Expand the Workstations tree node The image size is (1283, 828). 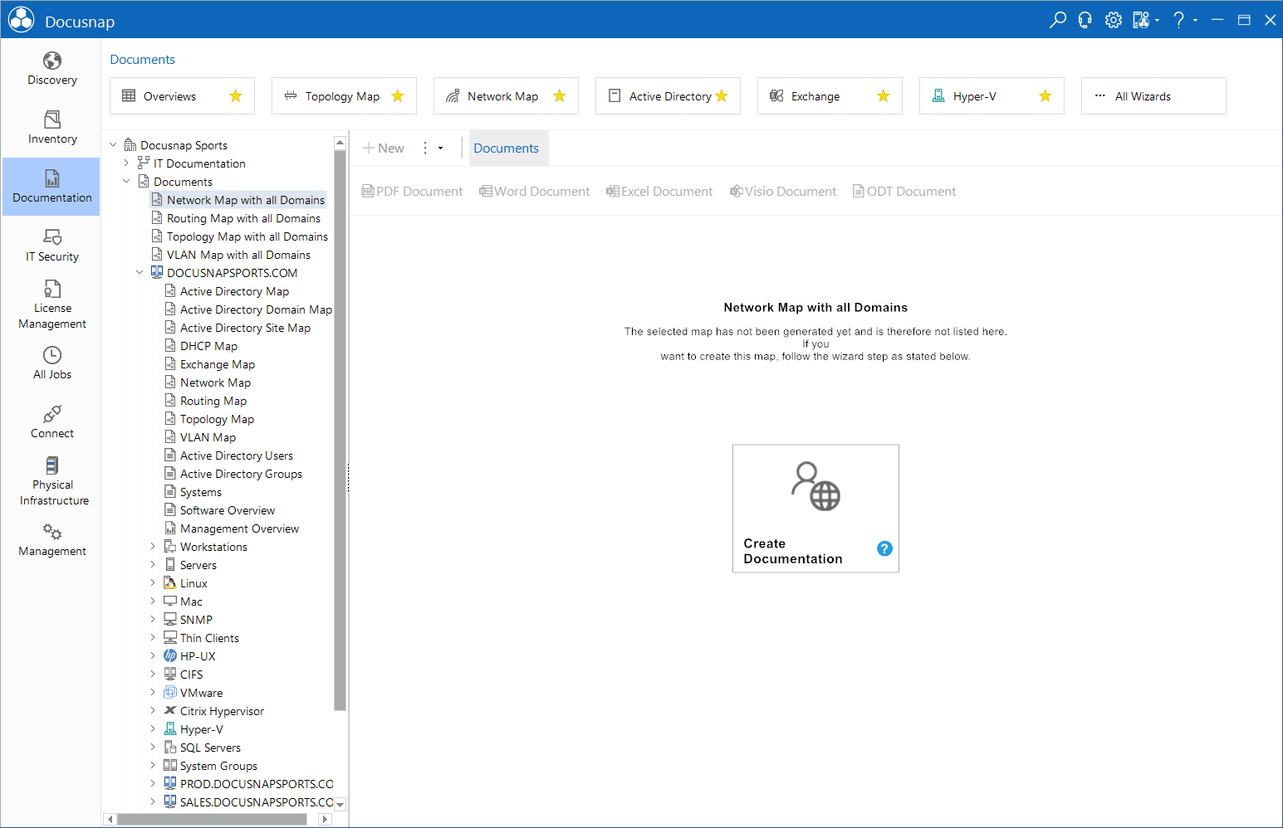153,547
